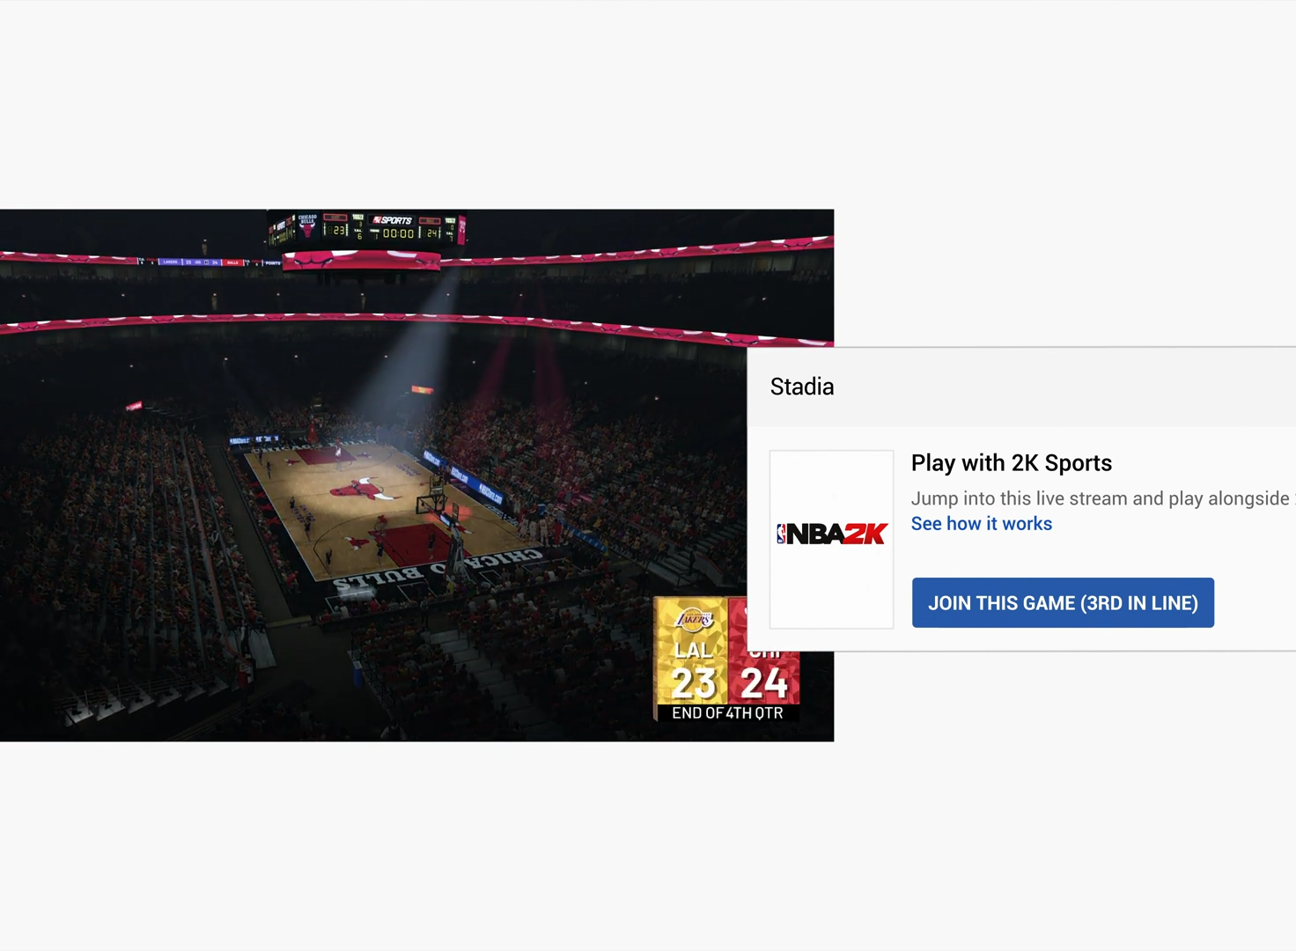Image resolution: width=1296 pixels, height=951 pixels.
Task: Open the See how it works link
Action: pos(981,524)
